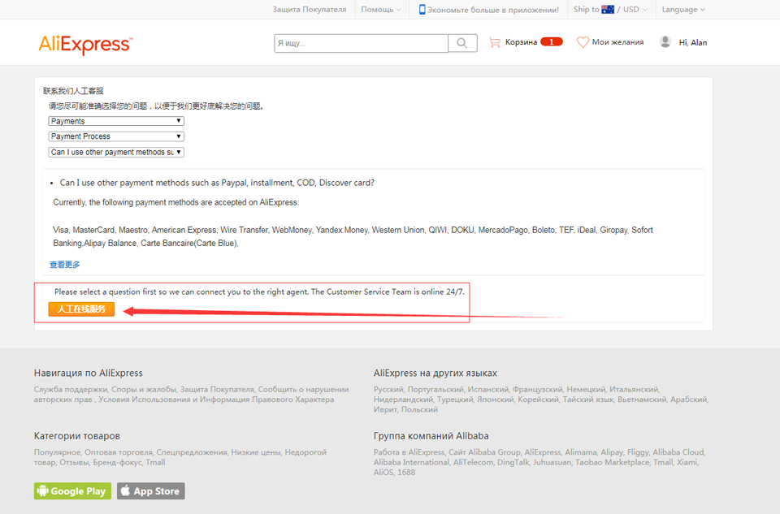Select the Испанский language link

[488, 389]
